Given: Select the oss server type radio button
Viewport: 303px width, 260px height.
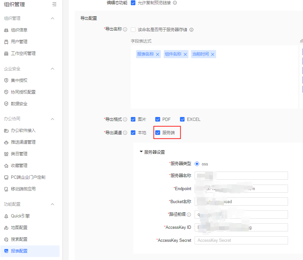Looking at the screenshot, I should coord(197,164).
